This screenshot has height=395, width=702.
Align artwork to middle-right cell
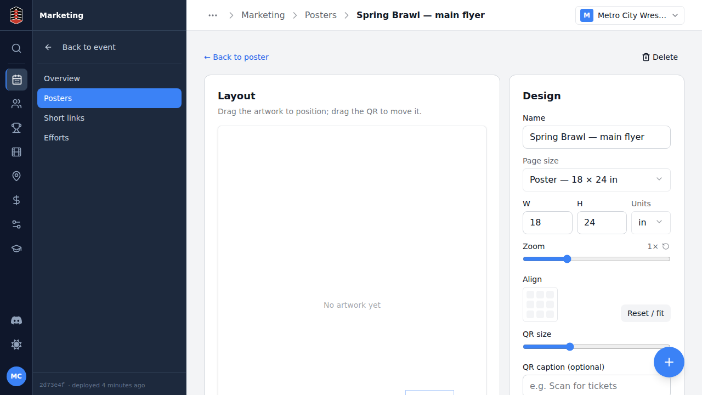point(550,304)
